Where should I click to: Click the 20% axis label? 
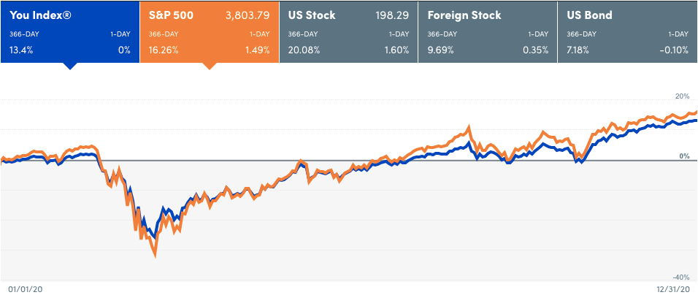(x=681, y=96)
